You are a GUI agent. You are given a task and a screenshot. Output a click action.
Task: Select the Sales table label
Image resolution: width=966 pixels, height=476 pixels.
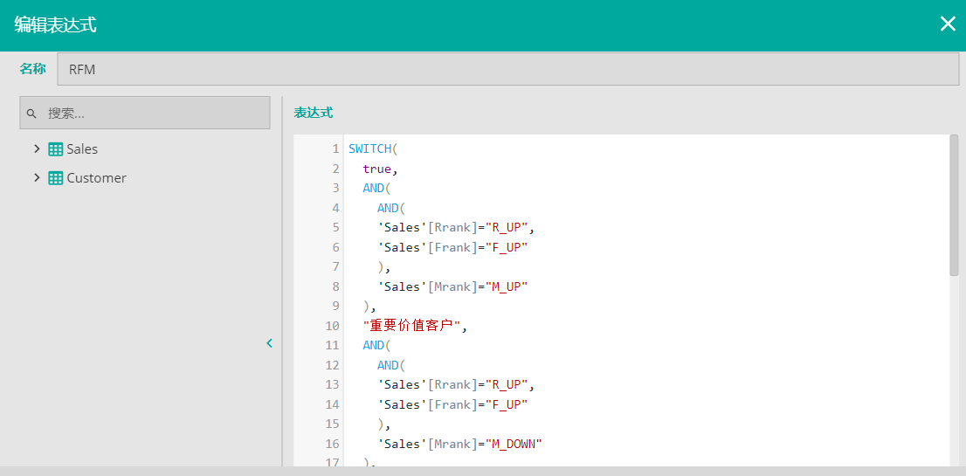point(82,149)
